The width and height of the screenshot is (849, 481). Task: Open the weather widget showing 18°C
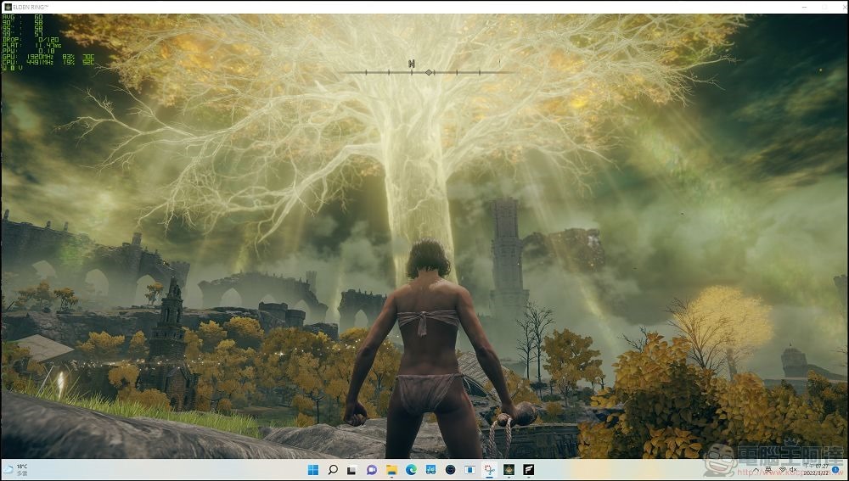click(x=16, y=470)
